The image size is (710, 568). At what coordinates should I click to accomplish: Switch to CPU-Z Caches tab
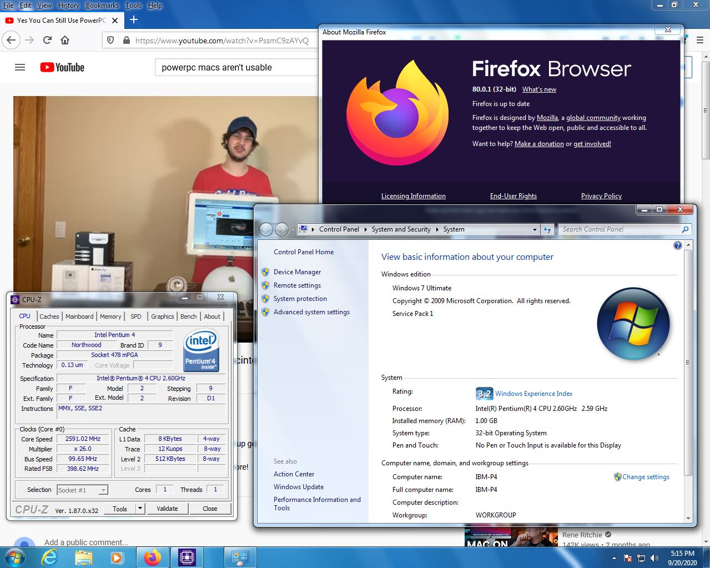click(49, 316)
